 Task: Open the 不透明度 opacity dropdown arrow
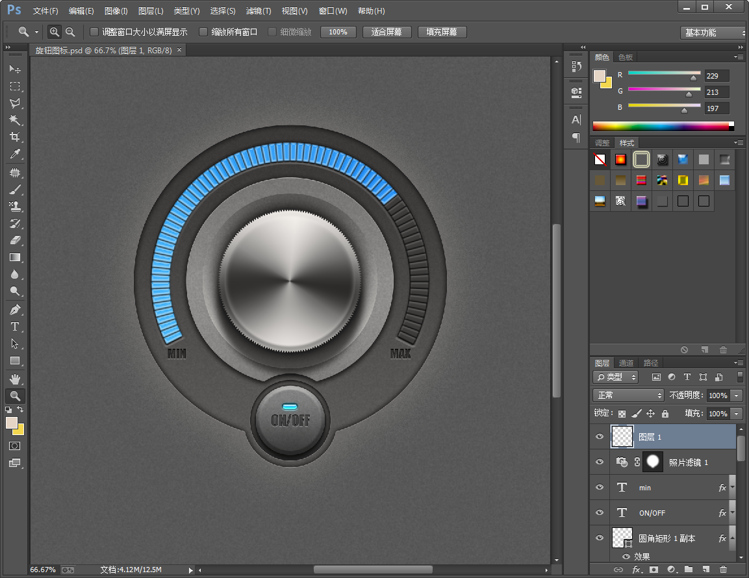pos(736,396)
